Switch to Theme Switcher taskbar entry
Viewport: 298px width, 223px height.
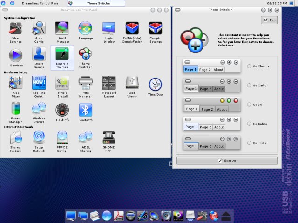tap(96, 3)
